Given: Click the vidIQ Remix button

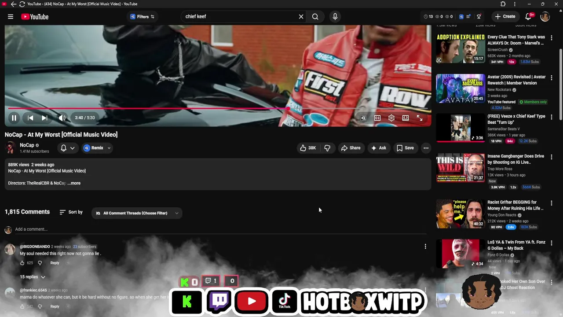Looking at the screenshot, I should click(93, 148).
